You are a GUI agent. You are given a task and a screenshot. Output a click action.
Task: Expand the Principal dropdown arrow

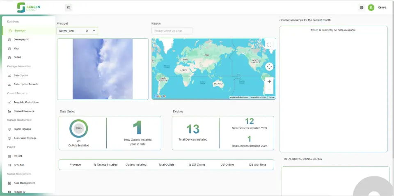[x=94, y=31]
